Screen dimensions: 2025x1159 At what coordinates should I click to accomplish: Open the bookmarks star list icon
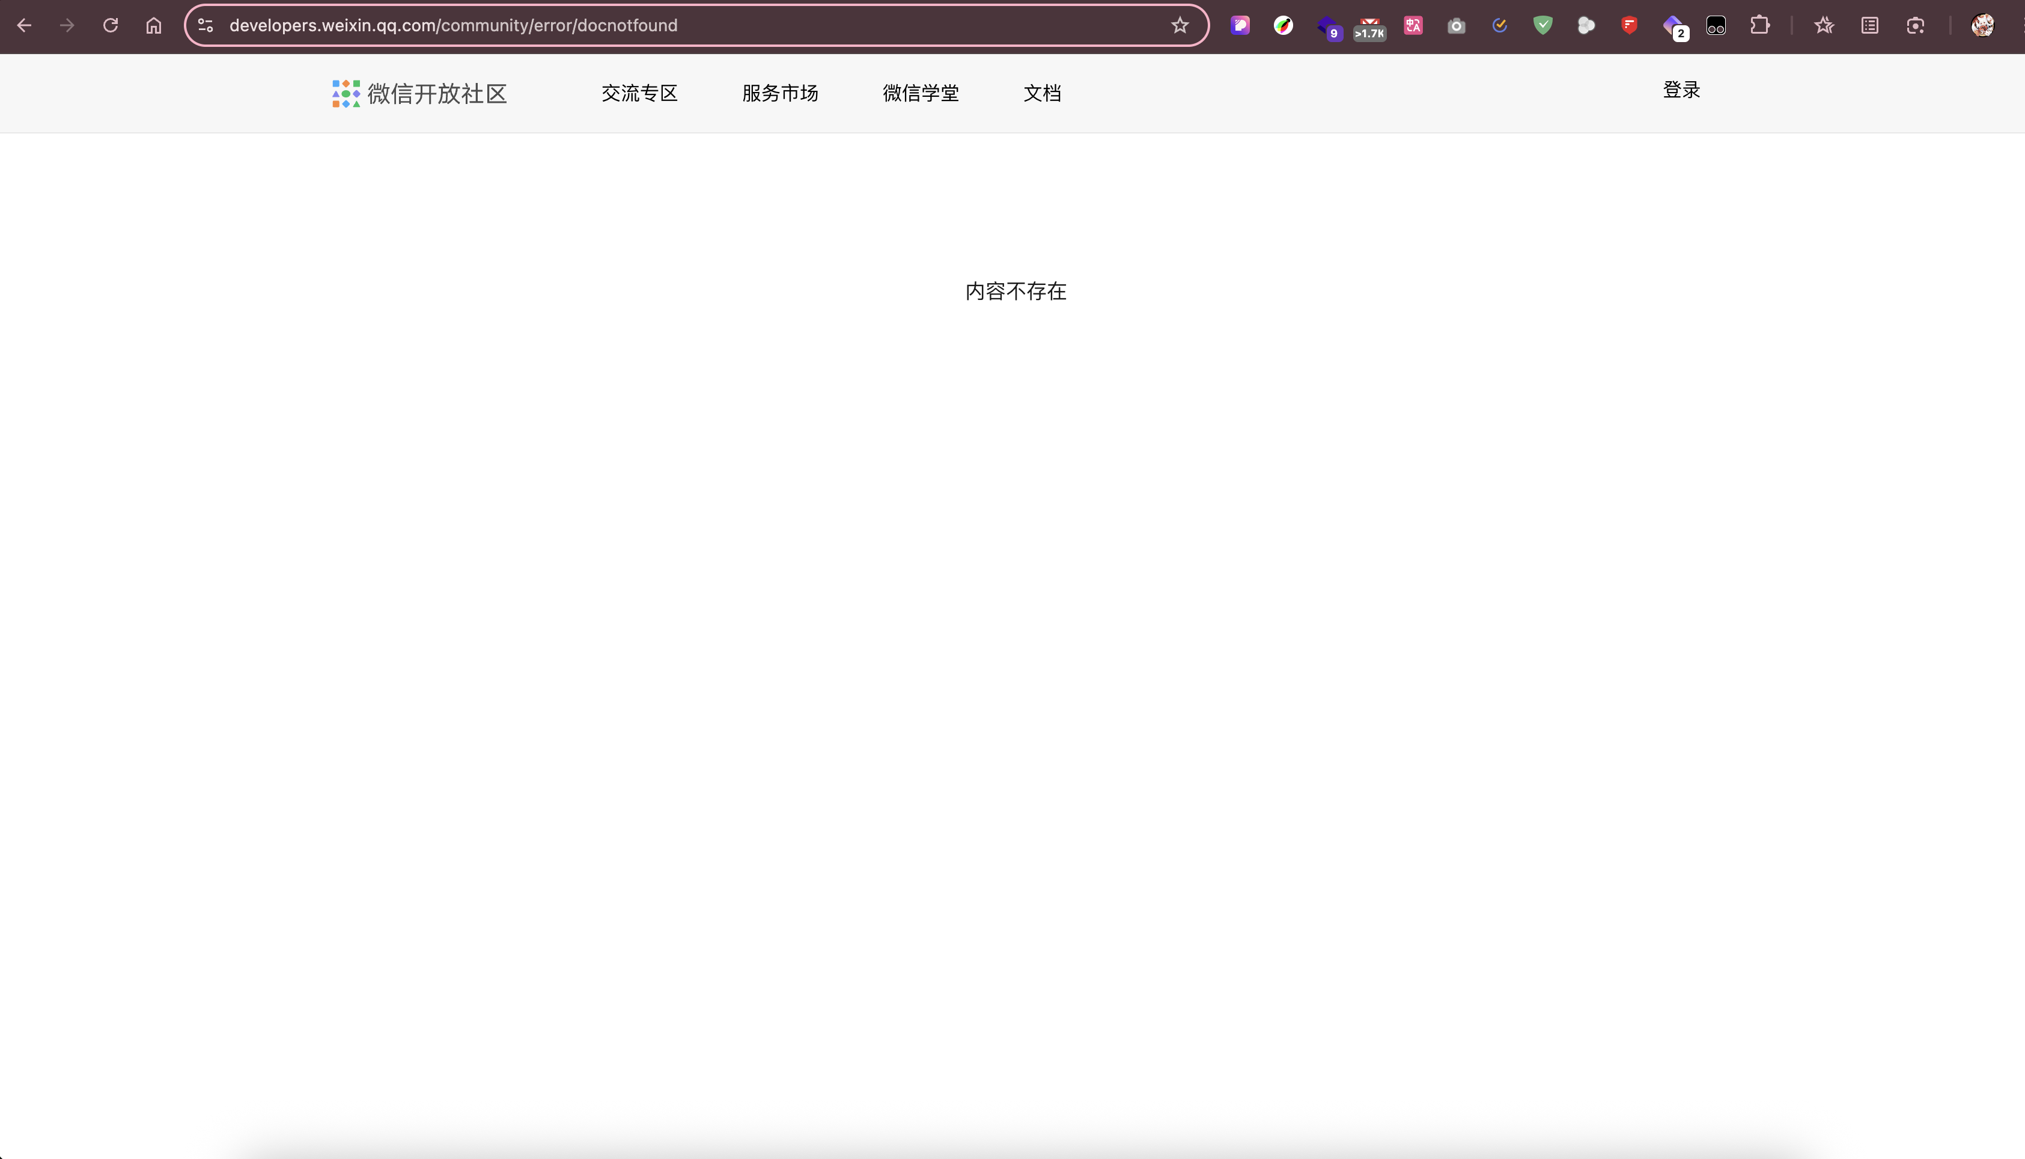click(x=1824, y=25)
